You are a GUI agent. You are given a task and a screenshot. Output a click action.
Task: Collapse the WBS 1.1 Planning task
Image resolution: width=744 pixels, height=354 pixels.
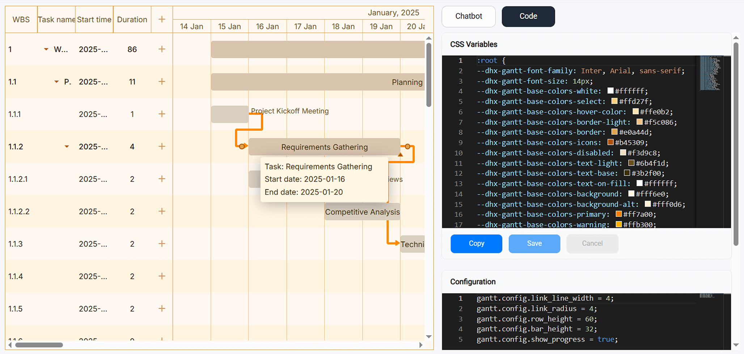point(56,82)
